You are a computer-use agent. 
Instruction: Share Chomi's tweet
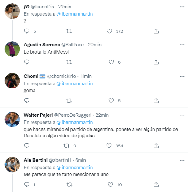(156, 101)
